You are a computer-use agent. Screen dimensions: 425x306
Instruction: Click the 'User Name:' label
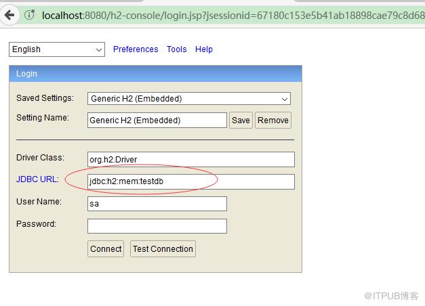click(39, 202)
